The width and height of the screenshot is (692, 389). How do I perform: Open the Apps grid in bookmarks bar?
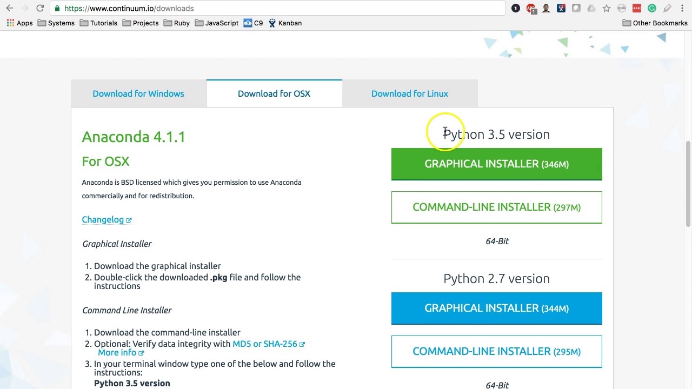[19, 23]
